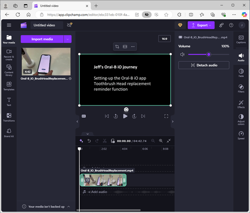
Task: Open the Speed properties tab
Action: 241,135
